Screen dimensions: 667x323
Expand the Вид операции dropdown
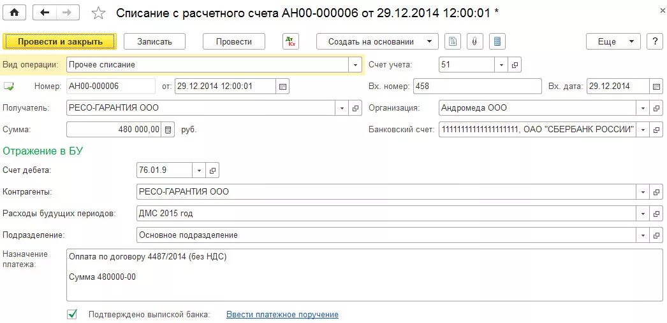(355, 65)
